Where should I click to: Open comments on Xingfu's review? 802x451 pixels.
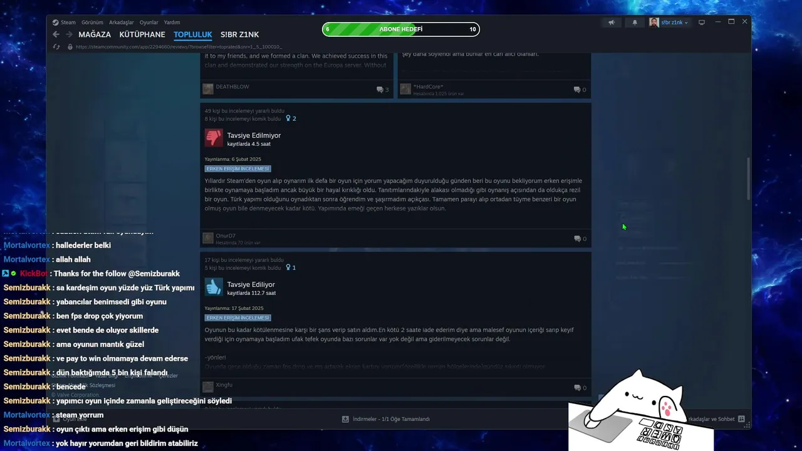tap(580, 388)
